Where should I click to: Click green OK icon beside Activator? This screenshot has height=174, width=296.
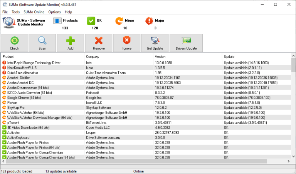tap(4, 132)
